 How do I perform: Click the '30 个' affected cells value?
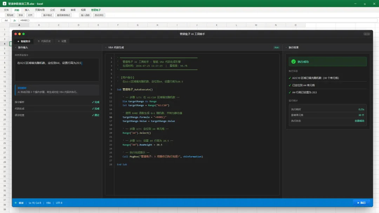pos(361,115)
